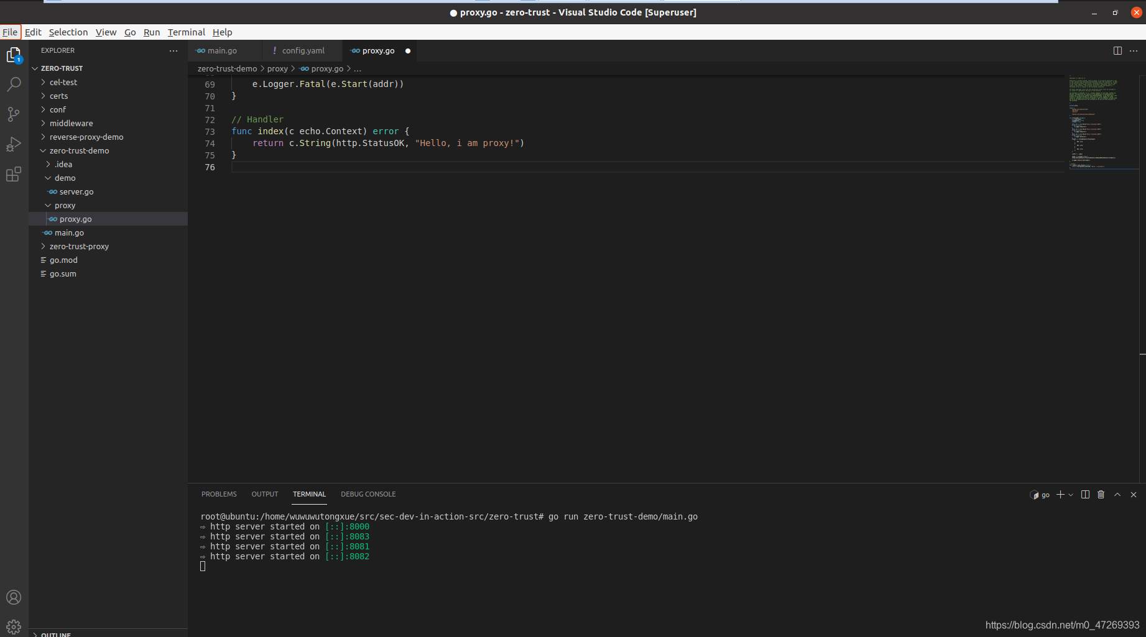This screenshot has height=637, width=1146.
Task: Open the Help menu
Action: (222, 32)
